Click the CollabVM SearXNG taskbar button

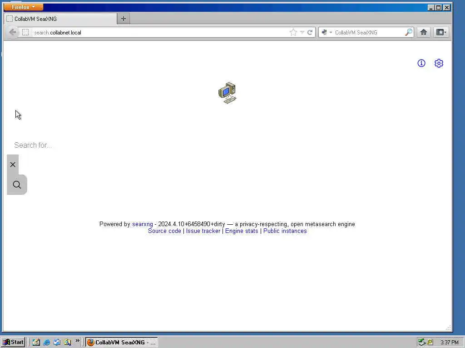tap(122, 342)
